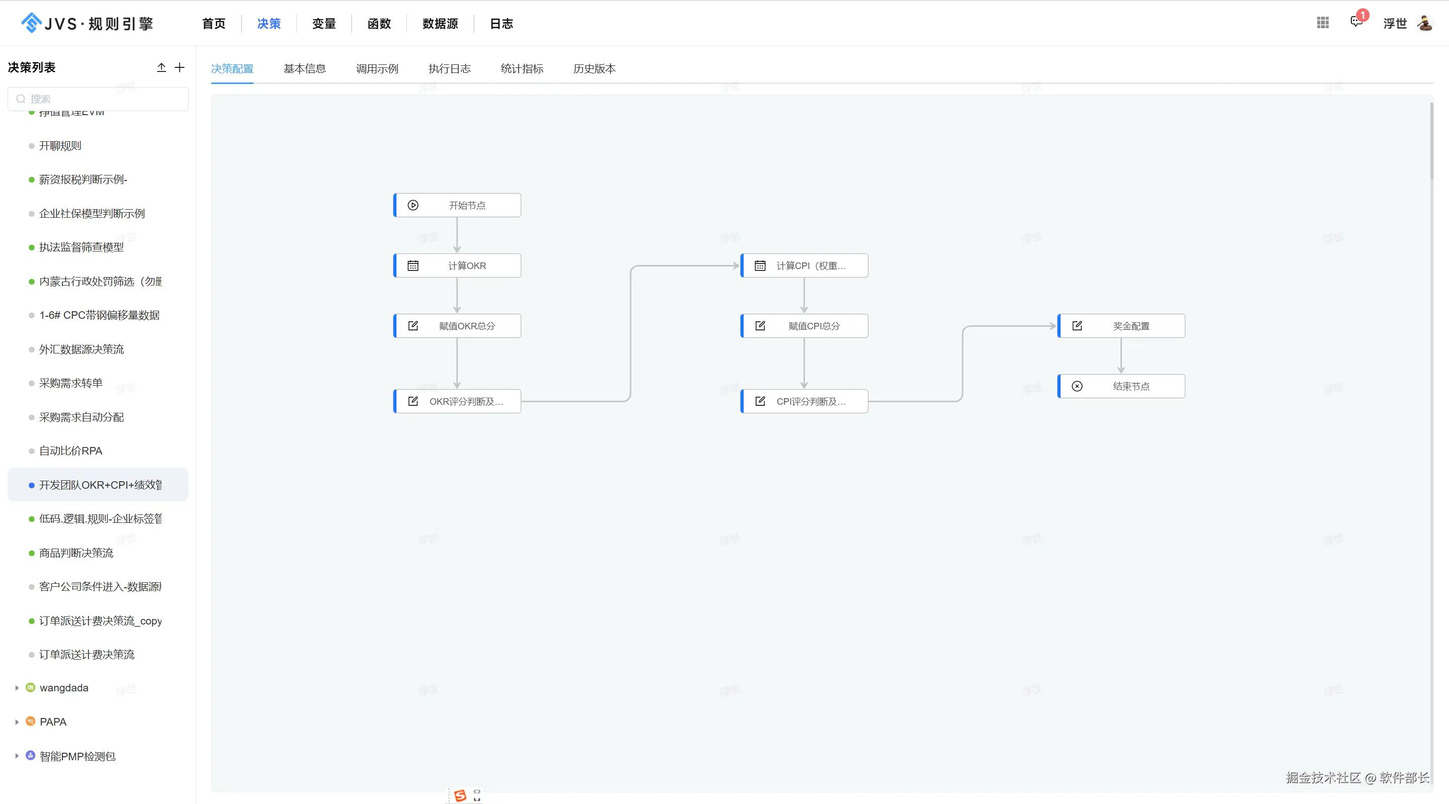1449x804 pixels.
Task: Click the edit icon on 赋值CPI总分 node
Action: pos(760,326)
